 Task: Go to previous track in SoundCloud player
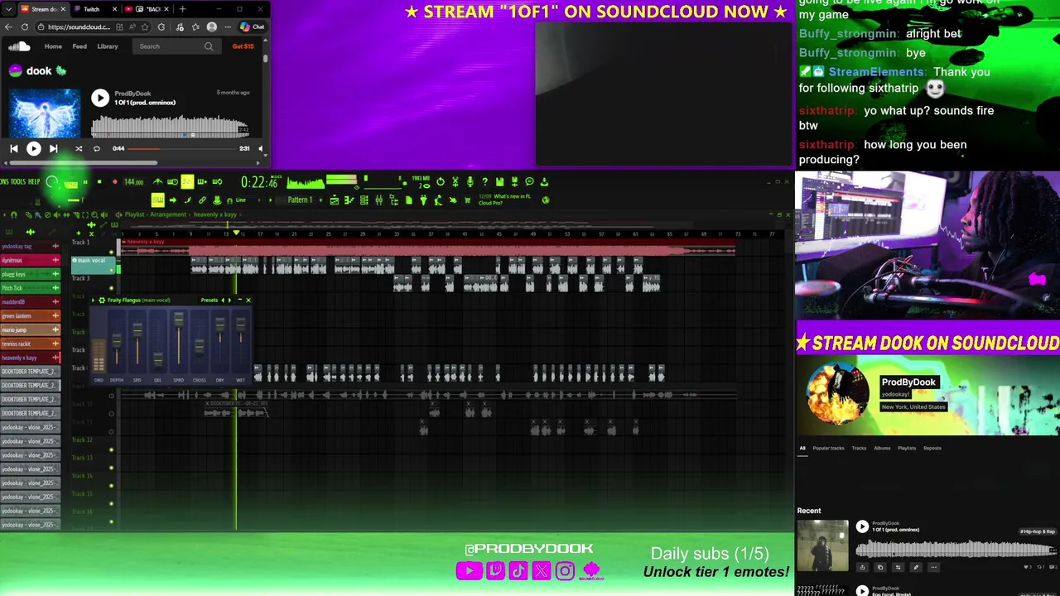pyautogui.click(x=13, y=149)
